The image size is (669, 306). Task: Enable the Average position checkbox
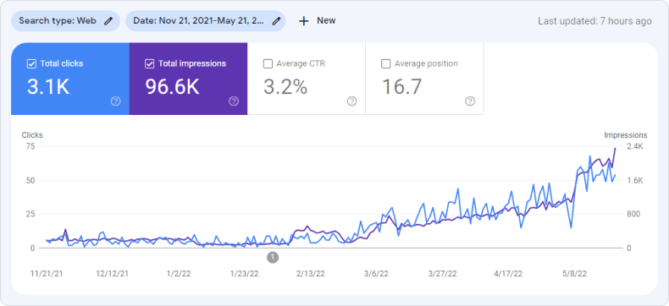point(385,64)
